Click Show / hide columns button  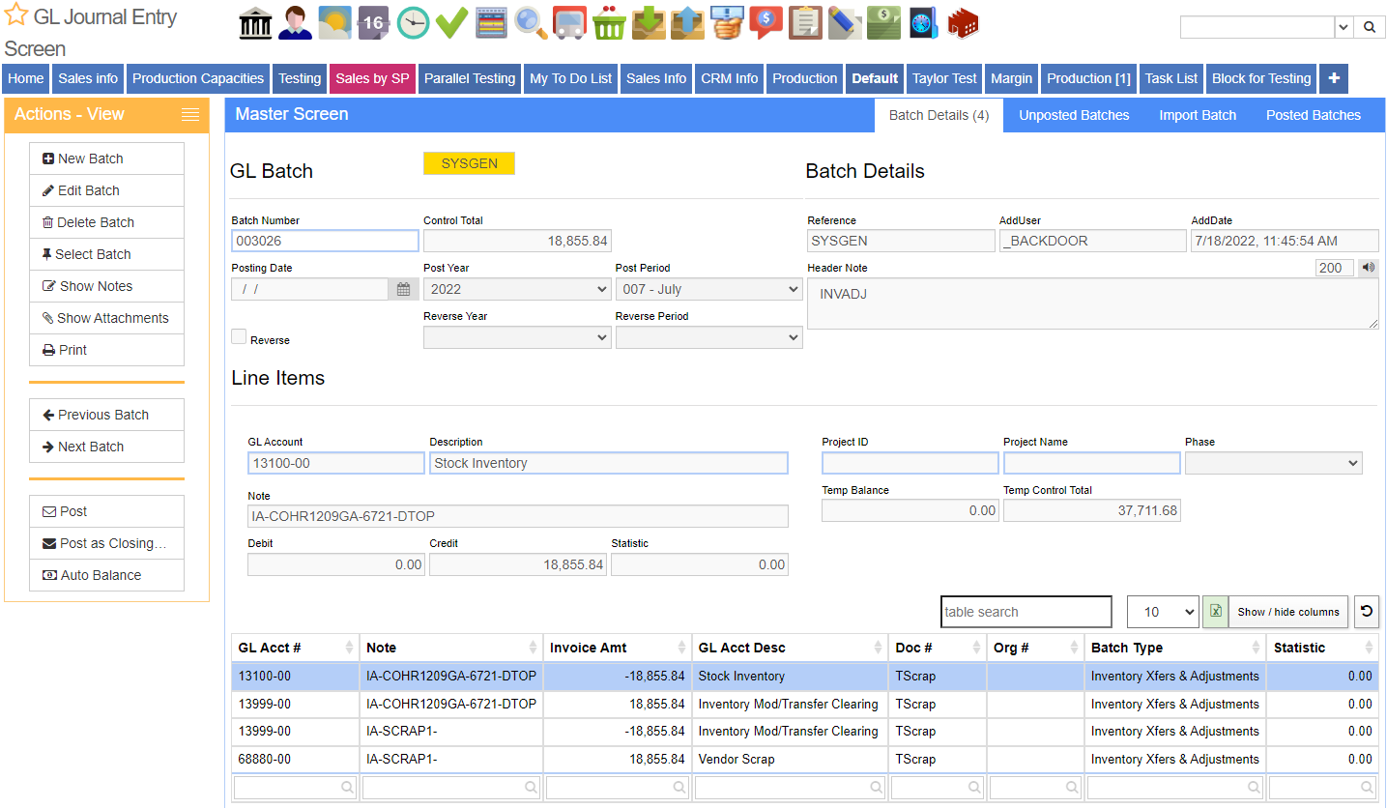point(1288,612)
